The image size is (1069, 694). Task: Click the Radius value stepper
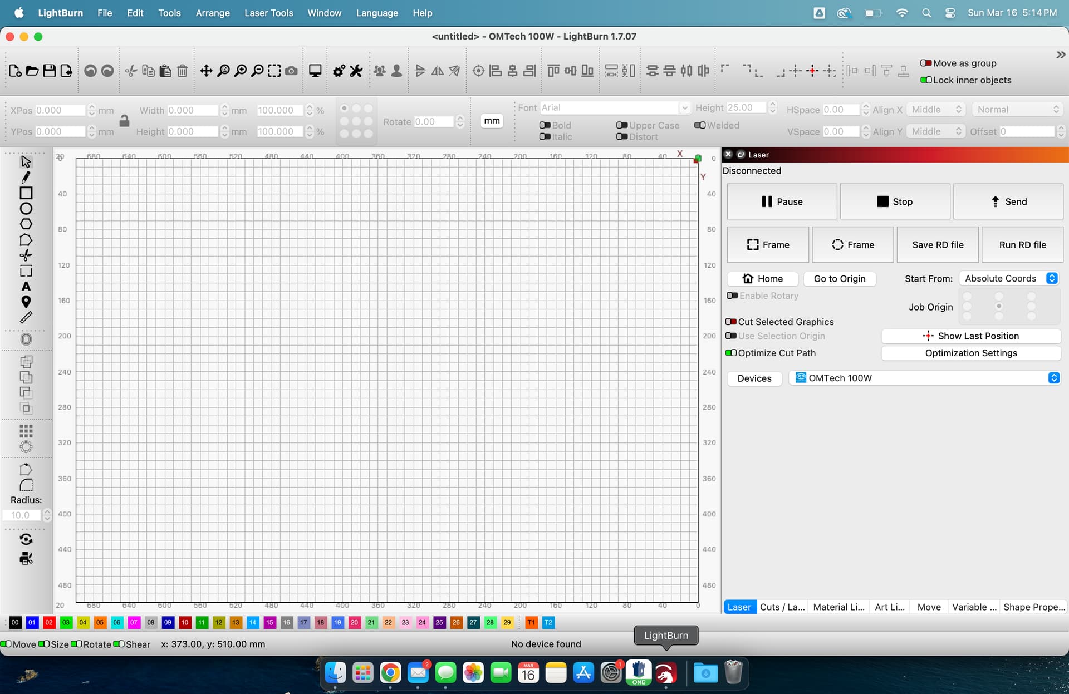pyautogui.click(x=47, y=515)
